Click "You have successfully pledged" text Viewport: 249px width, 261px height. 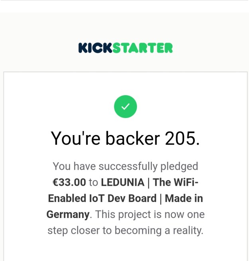125,166
